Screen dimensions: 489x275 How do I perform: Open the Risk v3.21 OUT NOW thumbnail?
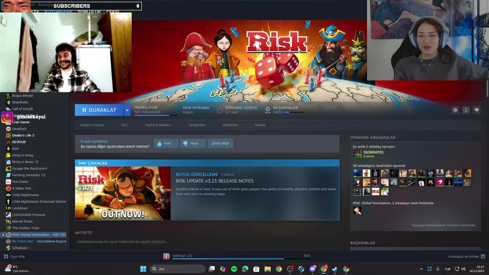[x=123, y=193]
